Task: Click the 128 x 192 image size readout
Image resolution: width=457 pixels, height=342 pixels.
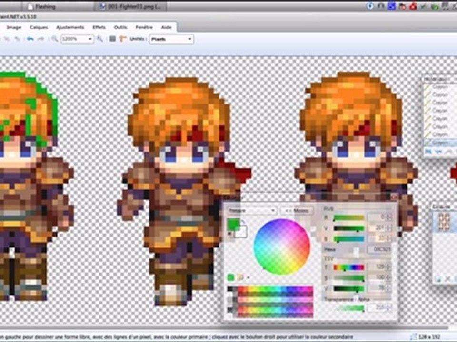Action: click(430, 337)
